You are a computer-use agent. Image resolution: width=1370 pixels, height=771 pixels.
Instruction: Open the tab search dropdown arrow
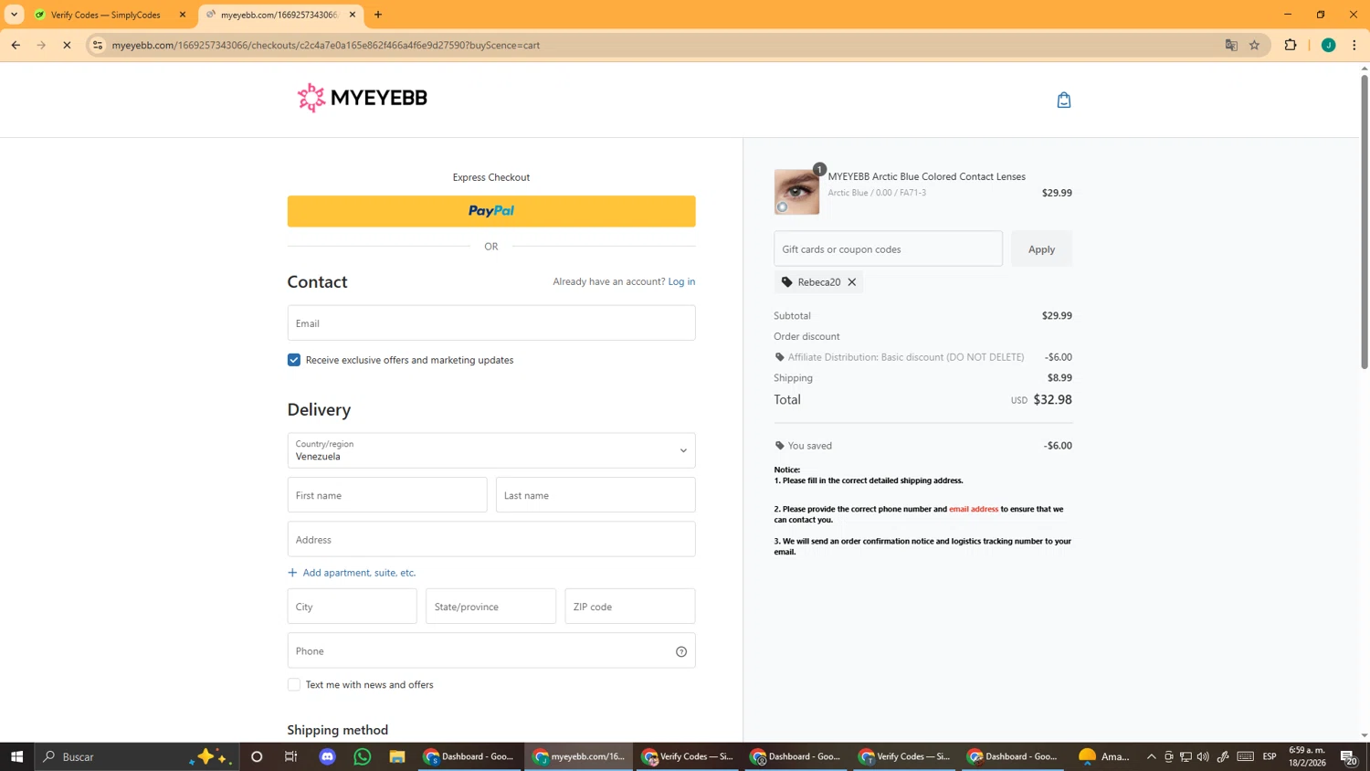click(x=14, y=15)
